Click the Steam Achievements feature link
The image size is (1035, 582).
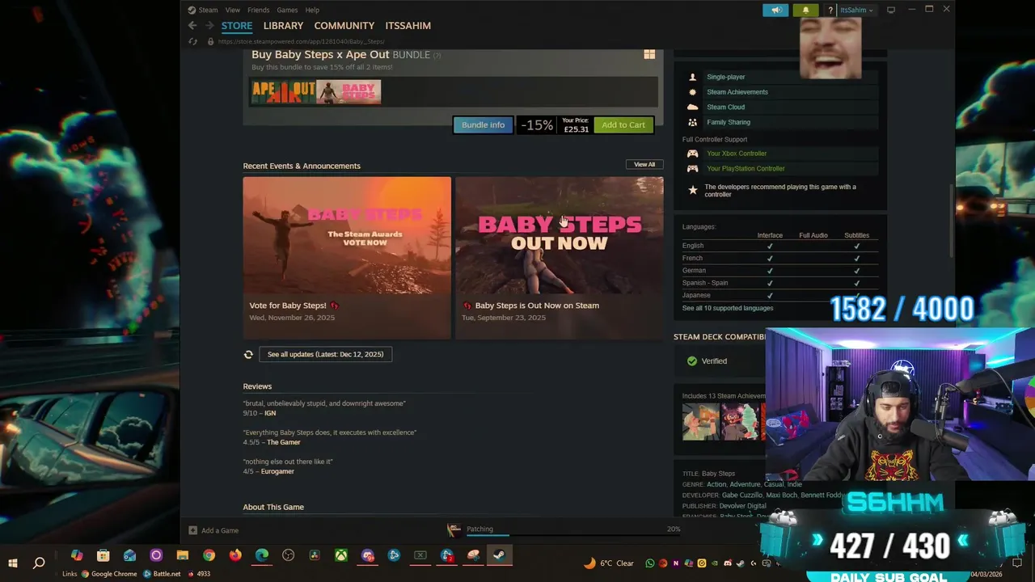pyautogui.click(x=737, y=92)
